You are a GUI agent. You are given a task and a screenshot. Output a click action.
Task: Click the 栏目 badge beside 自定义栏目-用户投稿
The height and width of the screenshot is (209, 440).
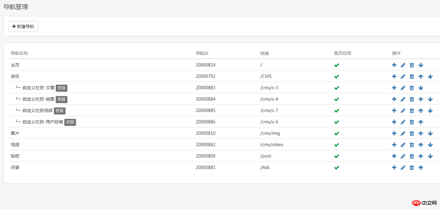pyautogui.click(x=70, y=122)
